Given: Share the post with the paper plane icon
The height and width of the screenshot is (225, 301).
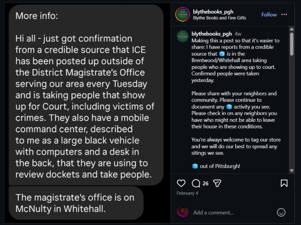Looking at the screenshot, I should coord(217,183).
